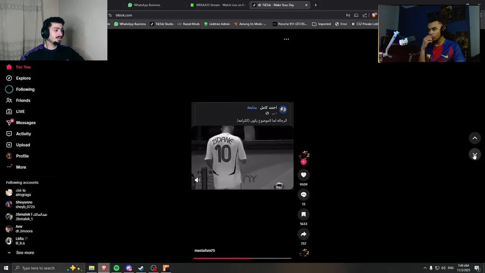Seek on the video progress bar
485x273 pixels.
[242, 258]
